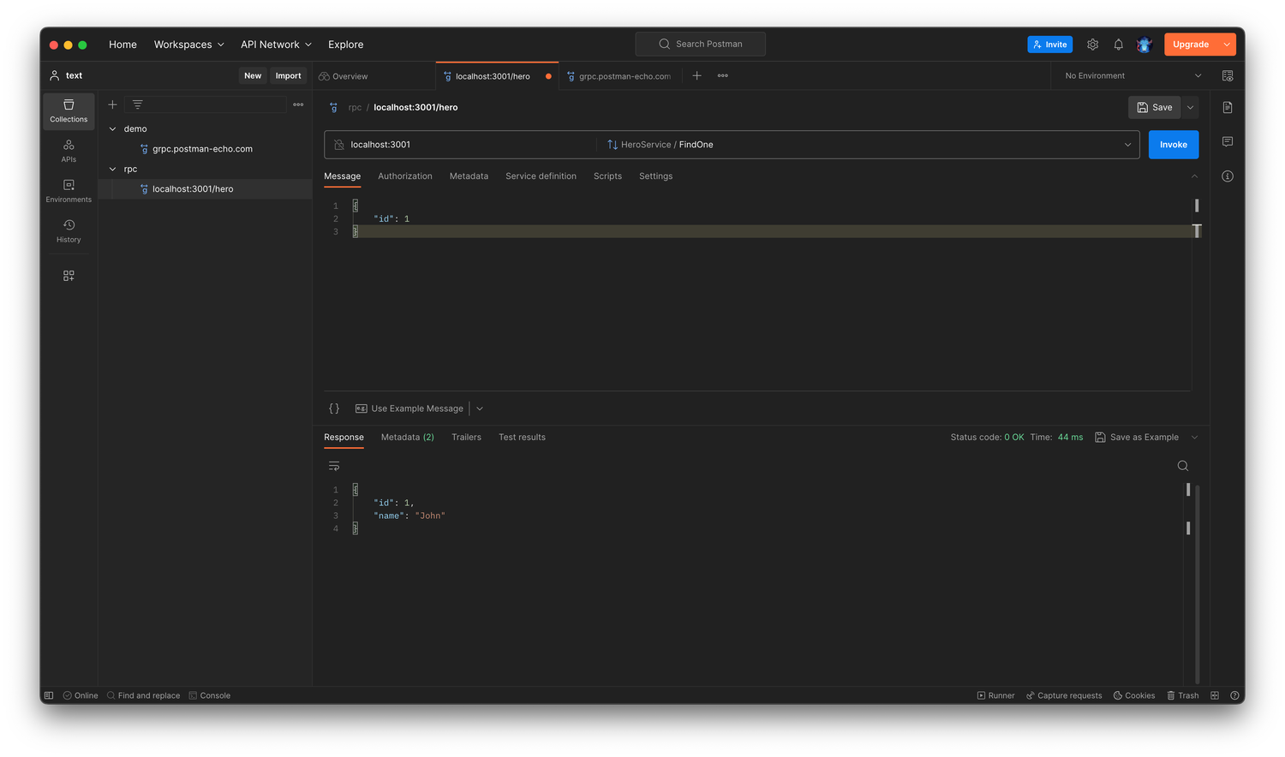Image resolution: width=1285 pixels, height=757 pixels.
Task: Open help icon in status bar
Action: (1234, 695)
